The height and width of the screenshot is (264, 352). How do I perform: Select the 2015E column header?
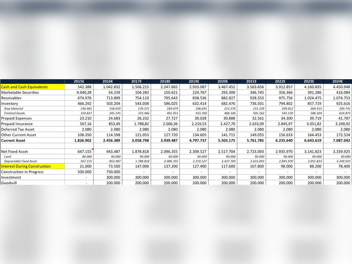coord(79,82)
